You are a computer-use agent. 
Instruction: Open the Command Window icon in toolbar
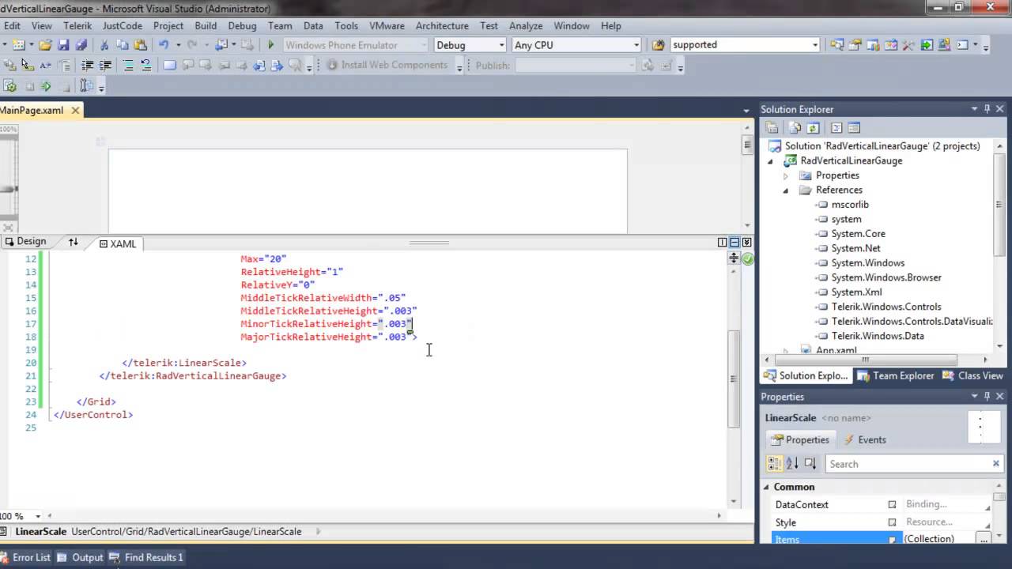click(962, 45)
